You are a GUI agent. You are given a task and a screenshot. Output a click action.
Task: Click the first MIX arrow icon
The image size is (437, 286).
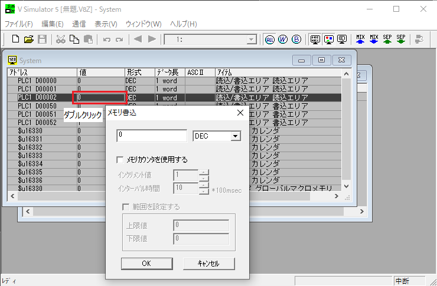click(x=360, y=40)
